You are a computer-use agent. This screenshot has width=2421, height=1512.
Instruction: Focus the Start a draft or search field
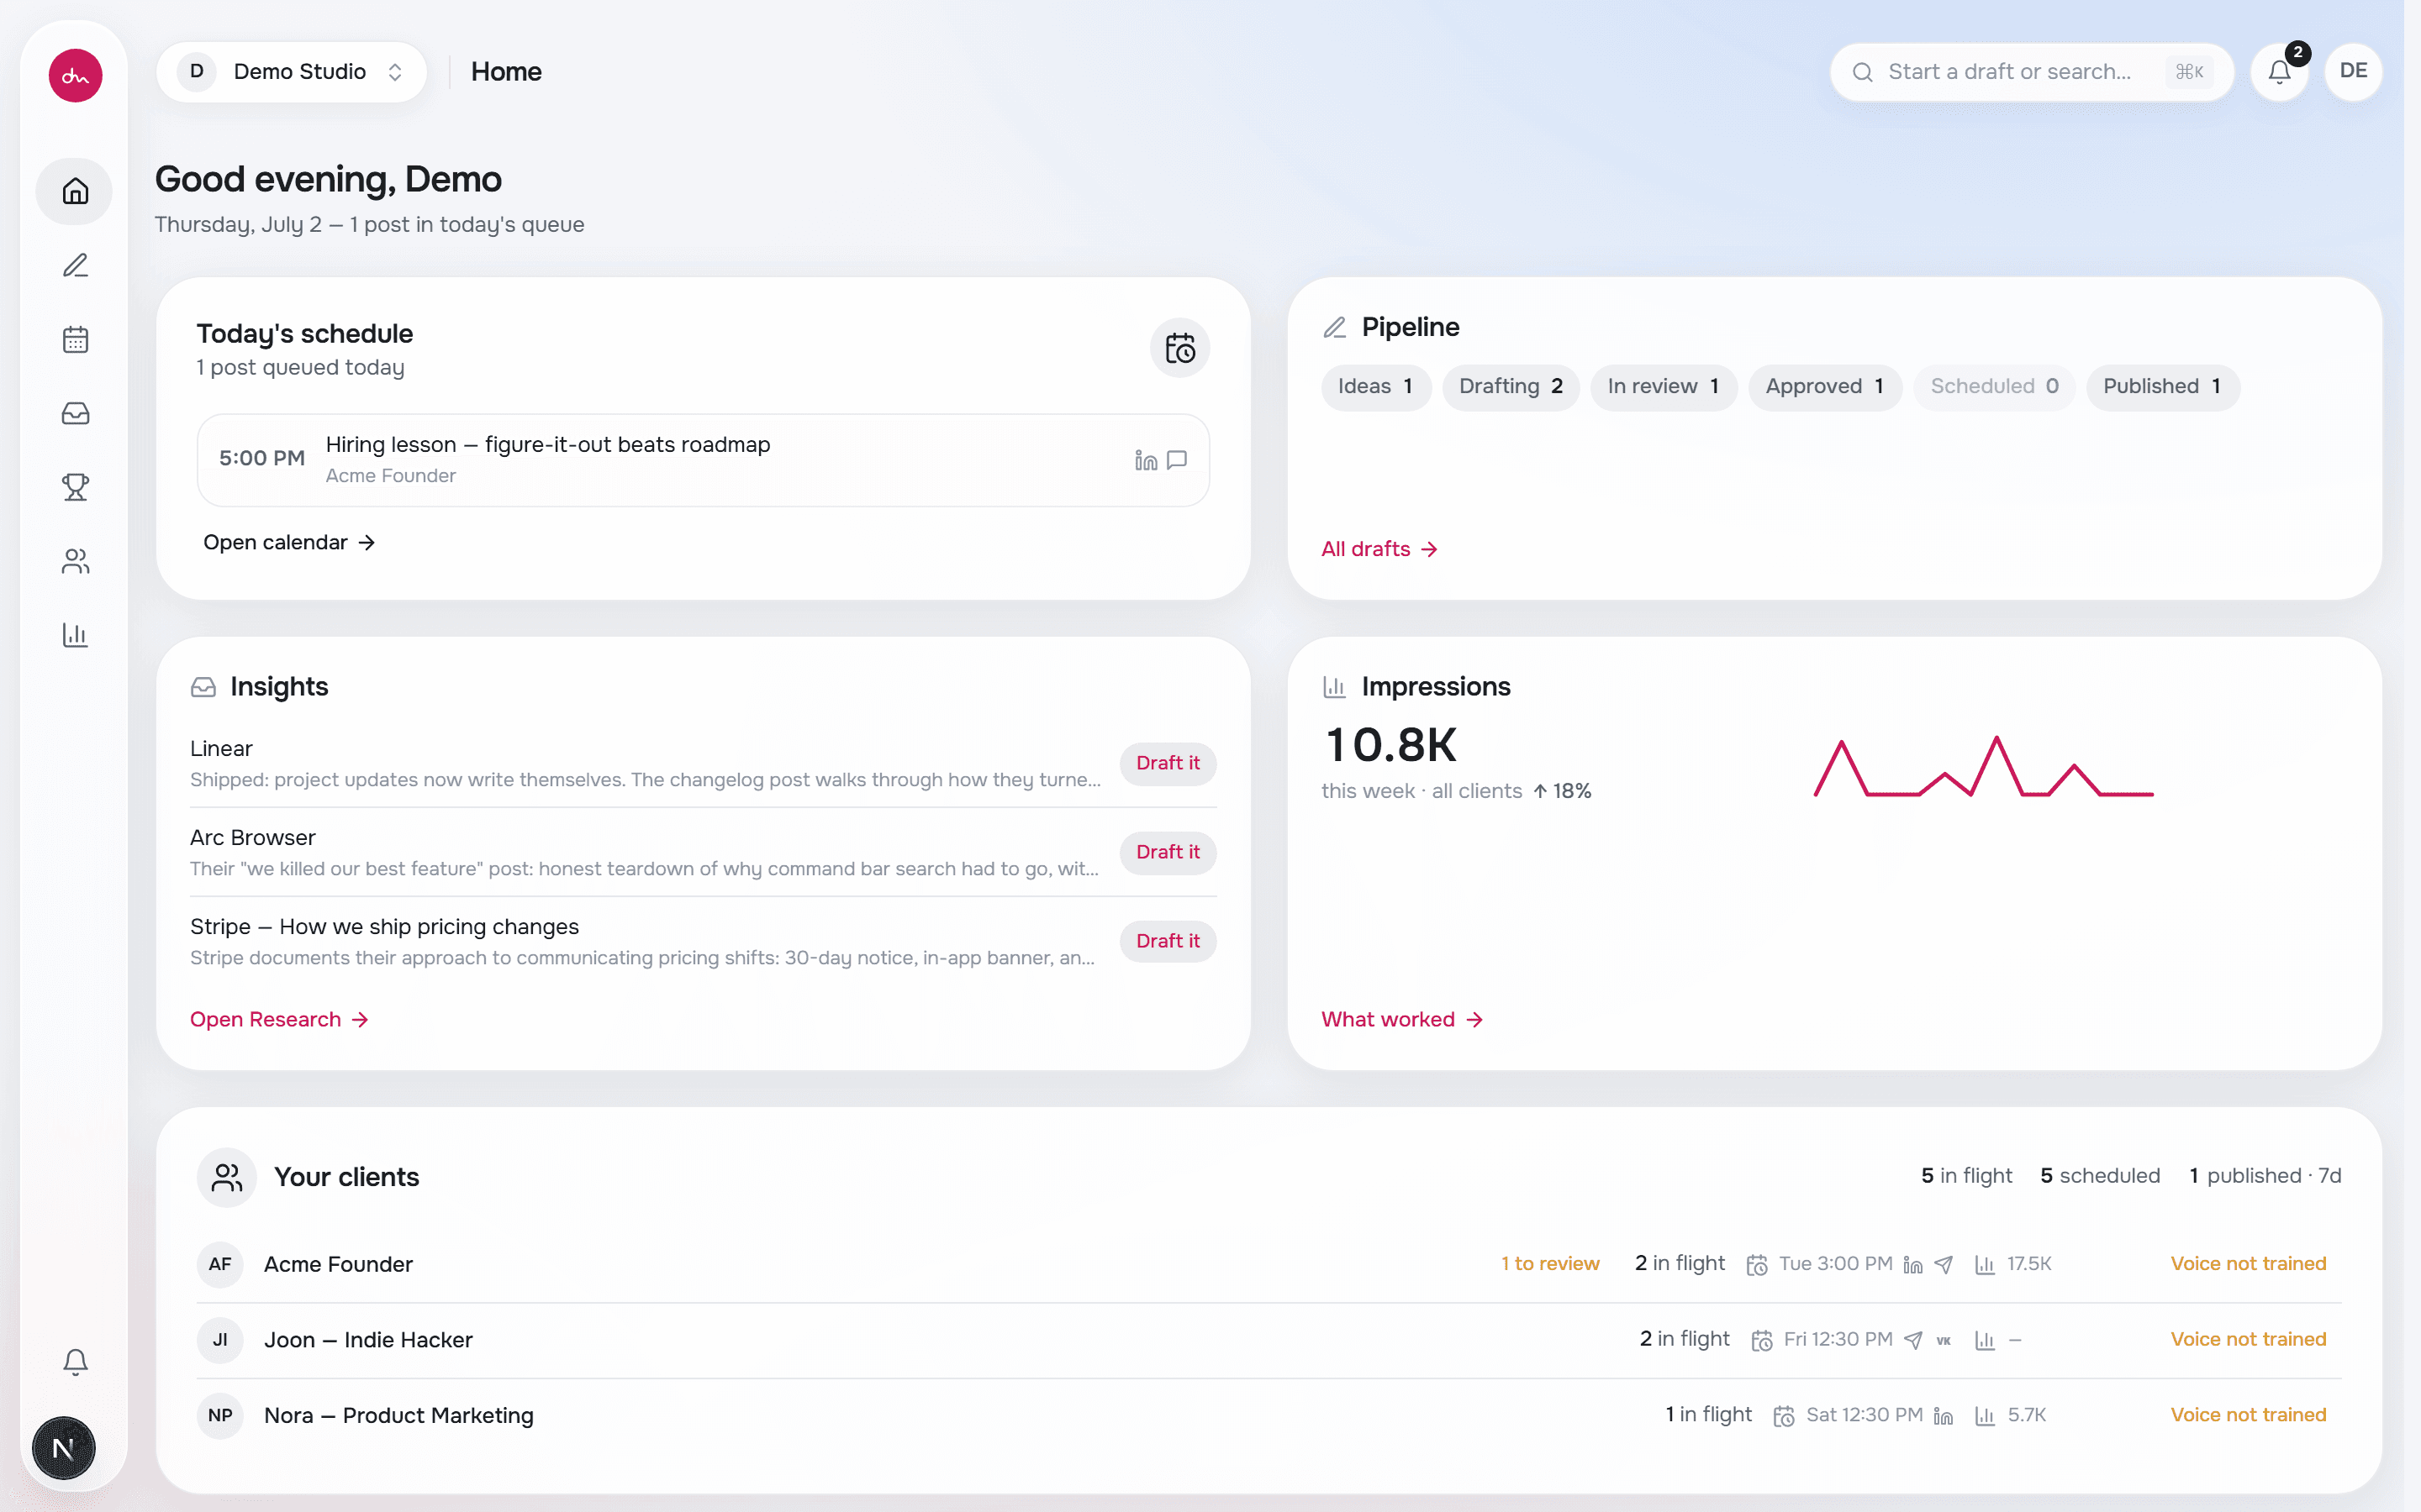pyautogui.click(x=2032, y=72)
